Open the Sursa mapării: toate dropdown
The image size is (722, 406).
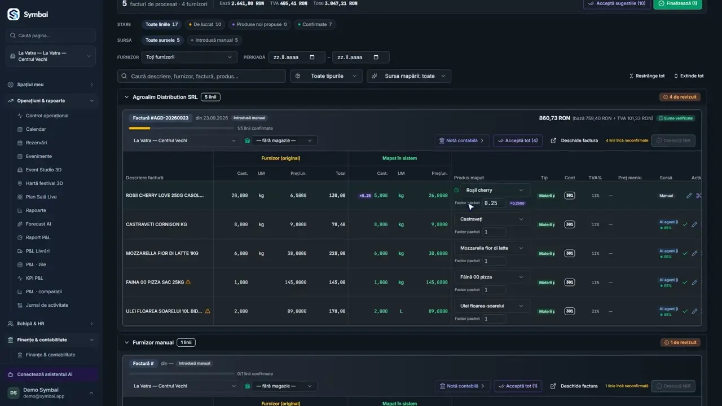409,76
